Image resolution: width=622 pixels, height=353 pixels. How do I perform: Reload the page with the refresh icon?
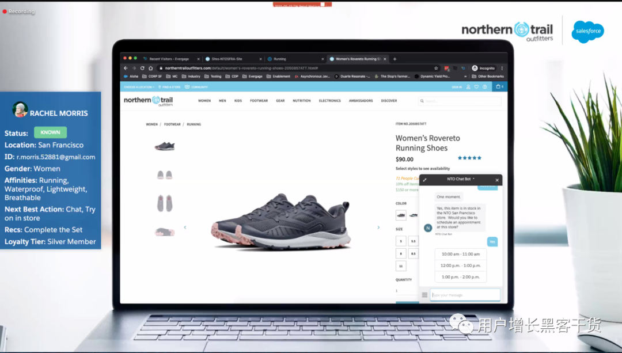coord(142,68)
